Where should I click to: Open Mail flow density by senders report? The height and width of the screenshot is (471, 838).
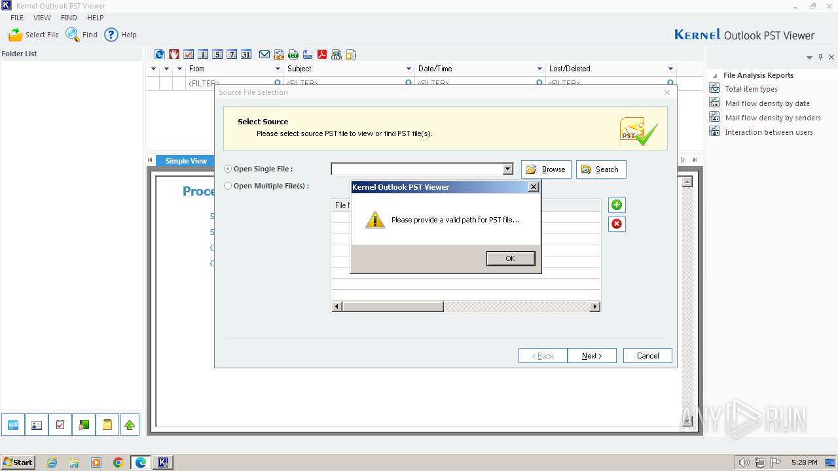pyautogui.click(x=773, y=118)
